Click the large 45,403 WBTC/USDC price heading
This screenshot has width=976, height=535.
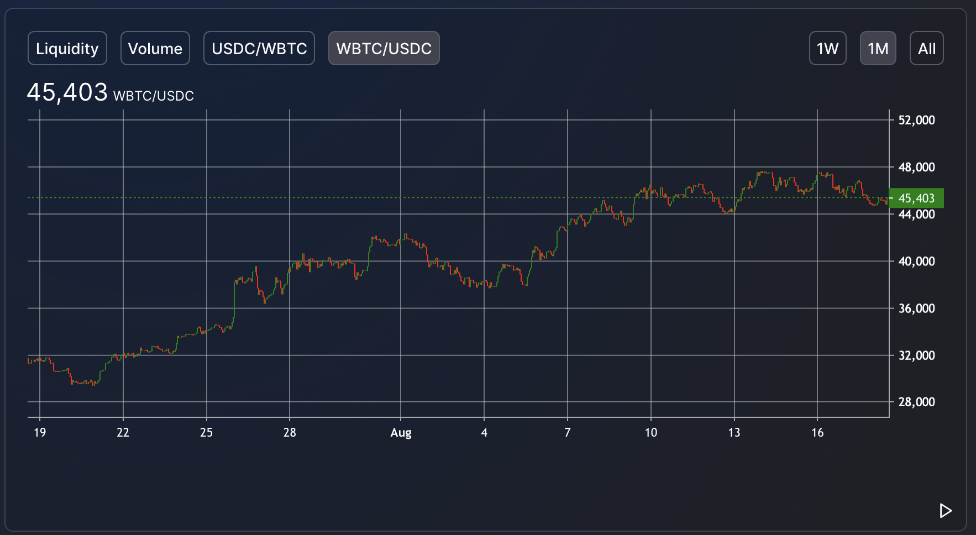click(110, 93)
